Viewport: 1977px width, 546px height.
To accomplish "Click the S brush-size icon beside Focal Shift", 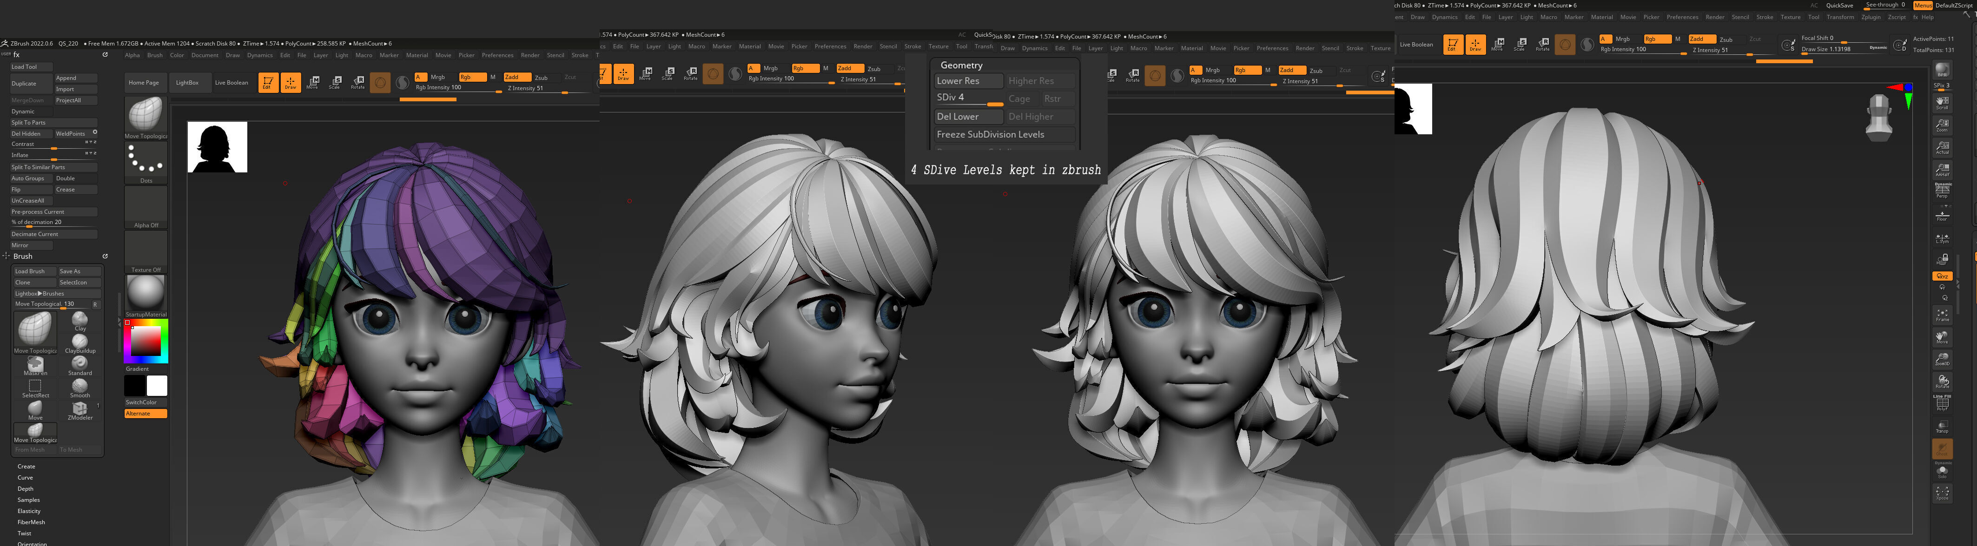I will [1787, 45].
